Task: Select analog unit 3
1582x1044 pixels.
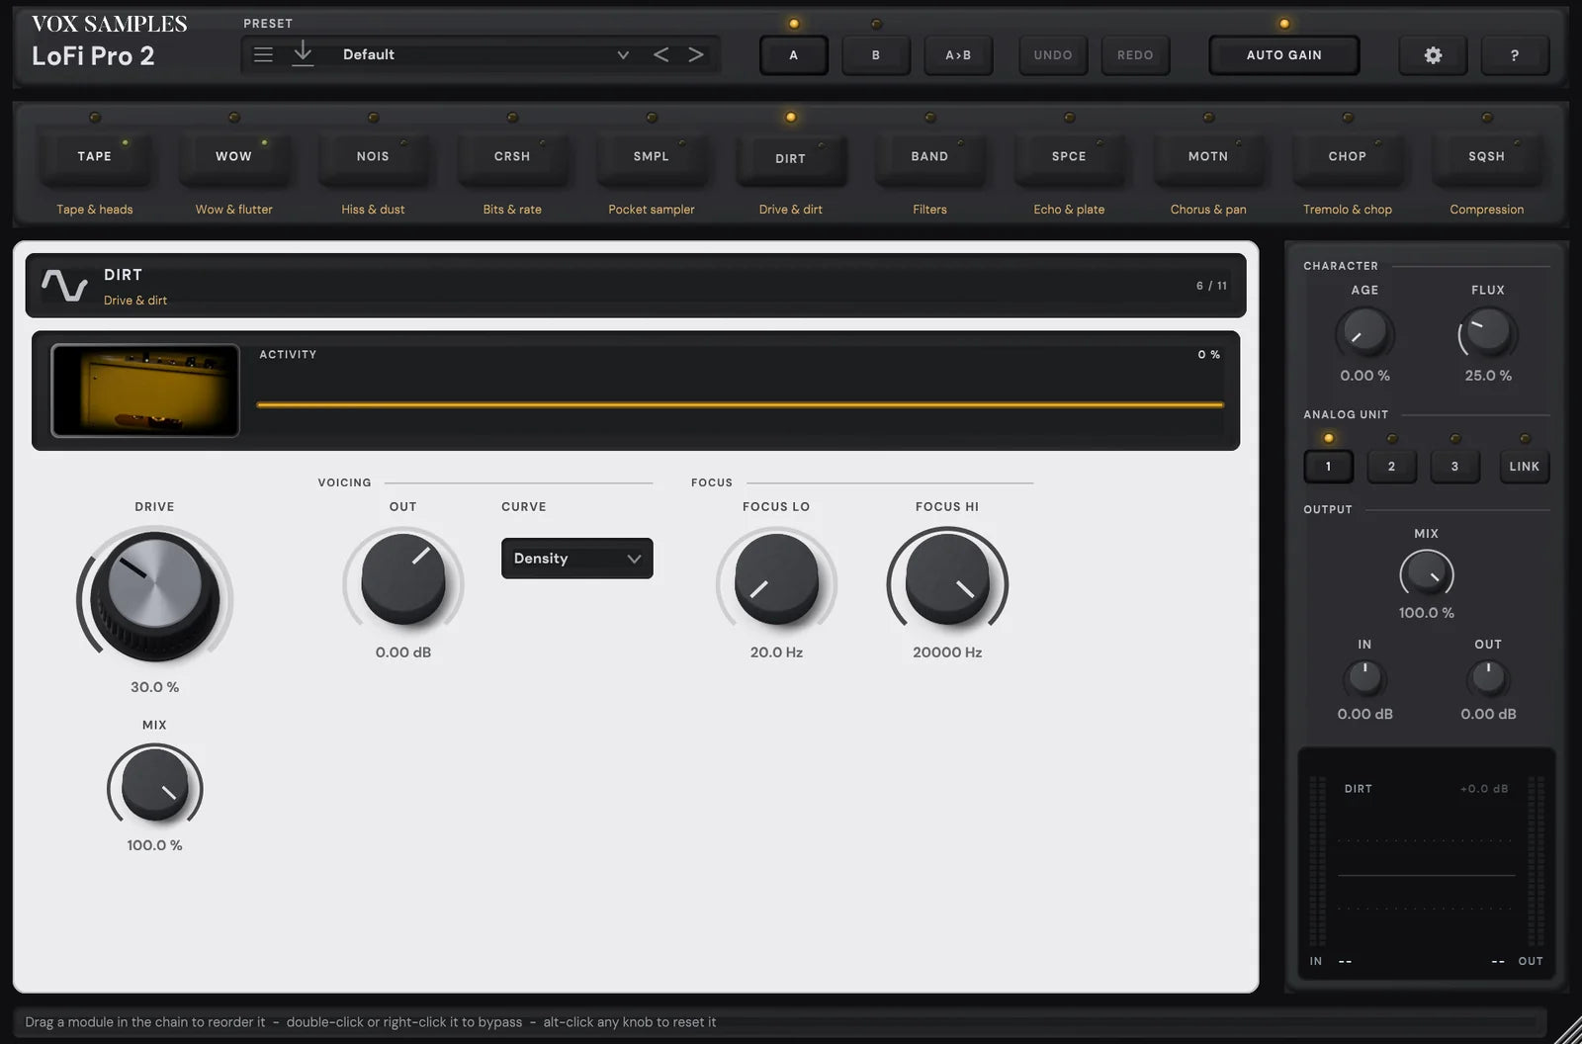Action: [1454, 467]
